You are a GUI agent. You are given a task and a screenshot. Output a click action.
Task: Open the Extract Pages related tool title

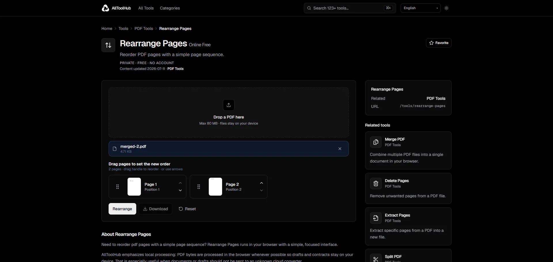[397, 215]
